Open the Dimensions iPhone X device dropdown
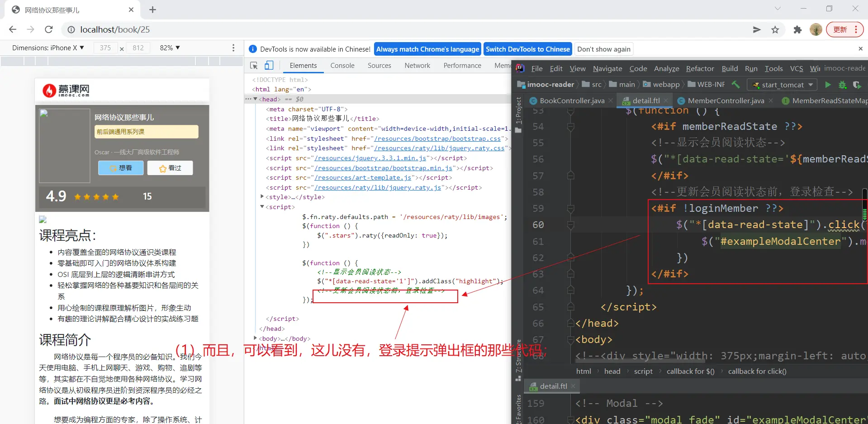Viewport: 868px width, 424px height. click(x=48, y=48)
